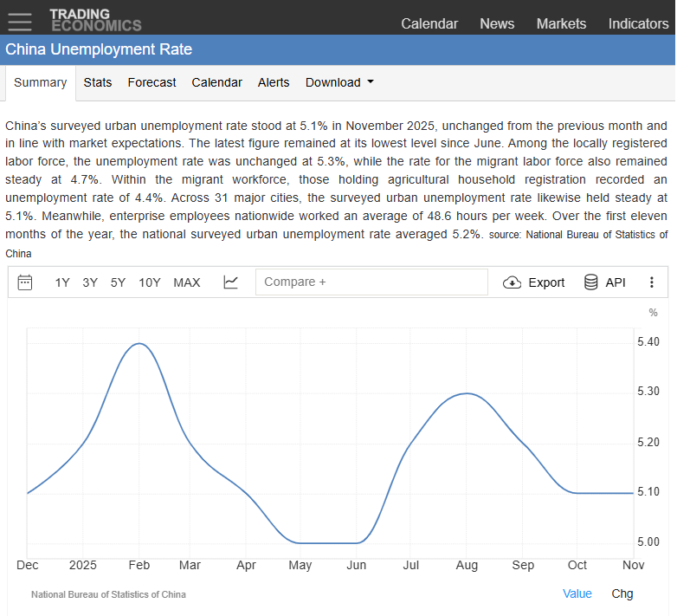Open the hamburger navigation menu
This screenshot has height=616, width=677.
[x=20, y=22]
